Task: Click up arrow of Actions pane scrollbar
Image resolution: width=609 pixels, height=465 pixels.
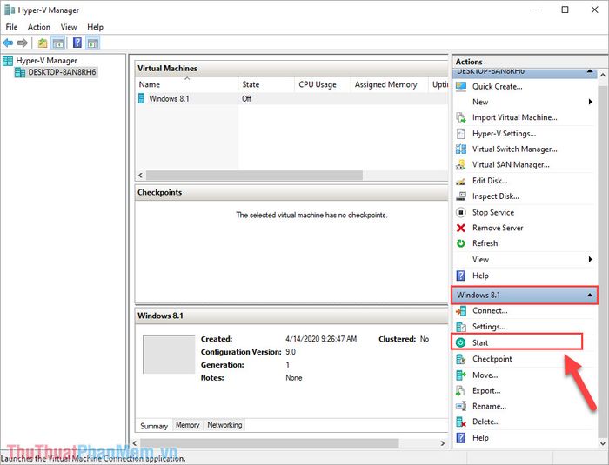Action: [x=603, y=75]
